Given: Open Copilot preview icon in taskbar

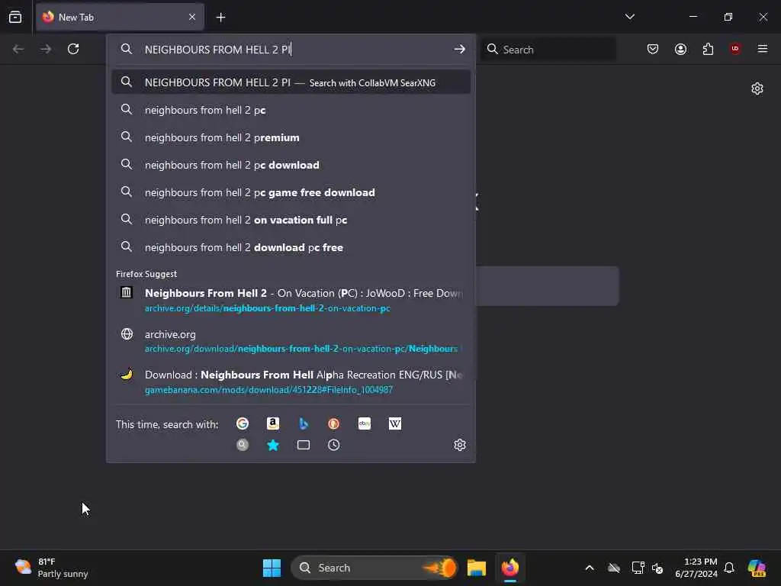Looking at the screenshot, I should pos(757,568).
